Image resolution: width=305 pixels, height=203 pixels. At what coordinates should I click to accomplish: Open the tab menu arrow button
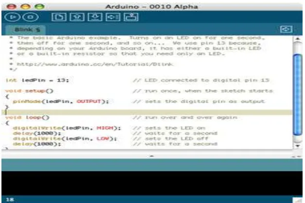[286, 29]
